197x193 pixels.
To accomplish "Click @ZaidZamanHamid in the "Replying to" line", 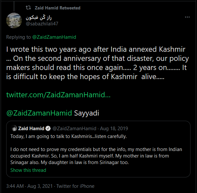I will (x=54, y=37).
